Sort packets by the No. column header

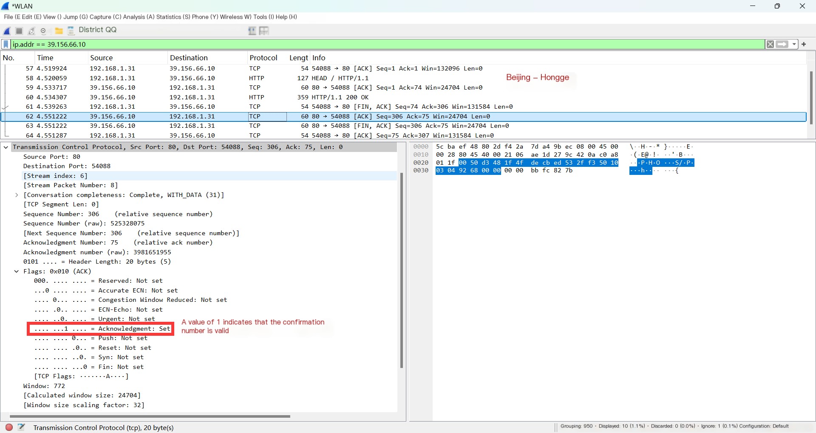(x=17, y=58)
